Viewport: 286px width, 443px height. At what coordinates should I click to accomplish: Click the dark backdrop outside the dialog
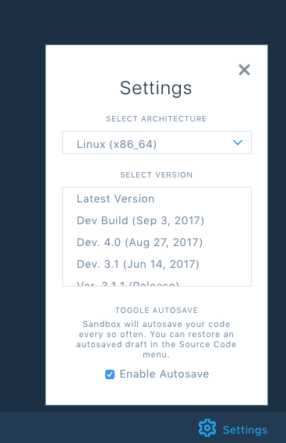tap(23, 198)
